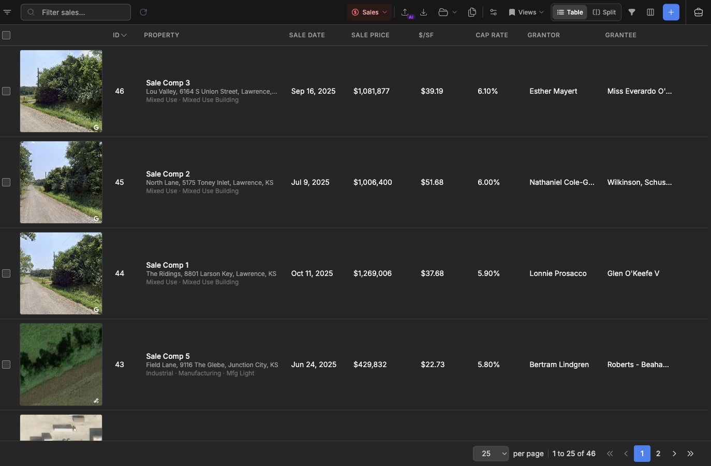The image size is (711, 466).
Task: Click the SALE PRICE column header
Action: click(370, 35)
